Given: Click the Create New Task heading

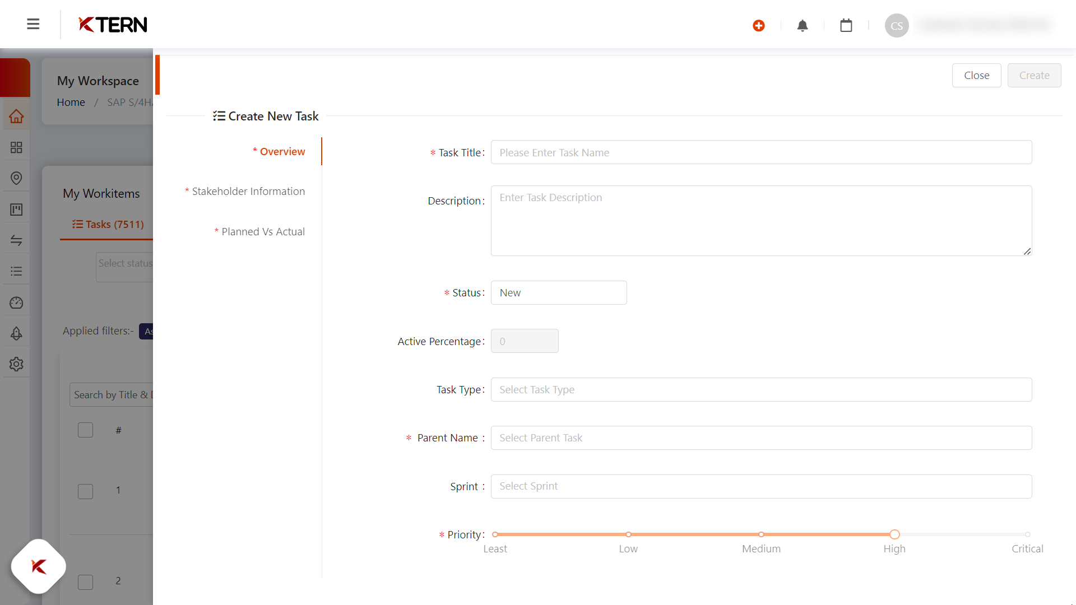Looking at the screenshot, I should 266,116.
